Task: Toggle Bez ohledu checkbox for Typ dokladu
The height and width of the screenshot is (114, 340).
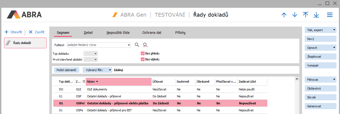Action: click(x=143, y=53)
